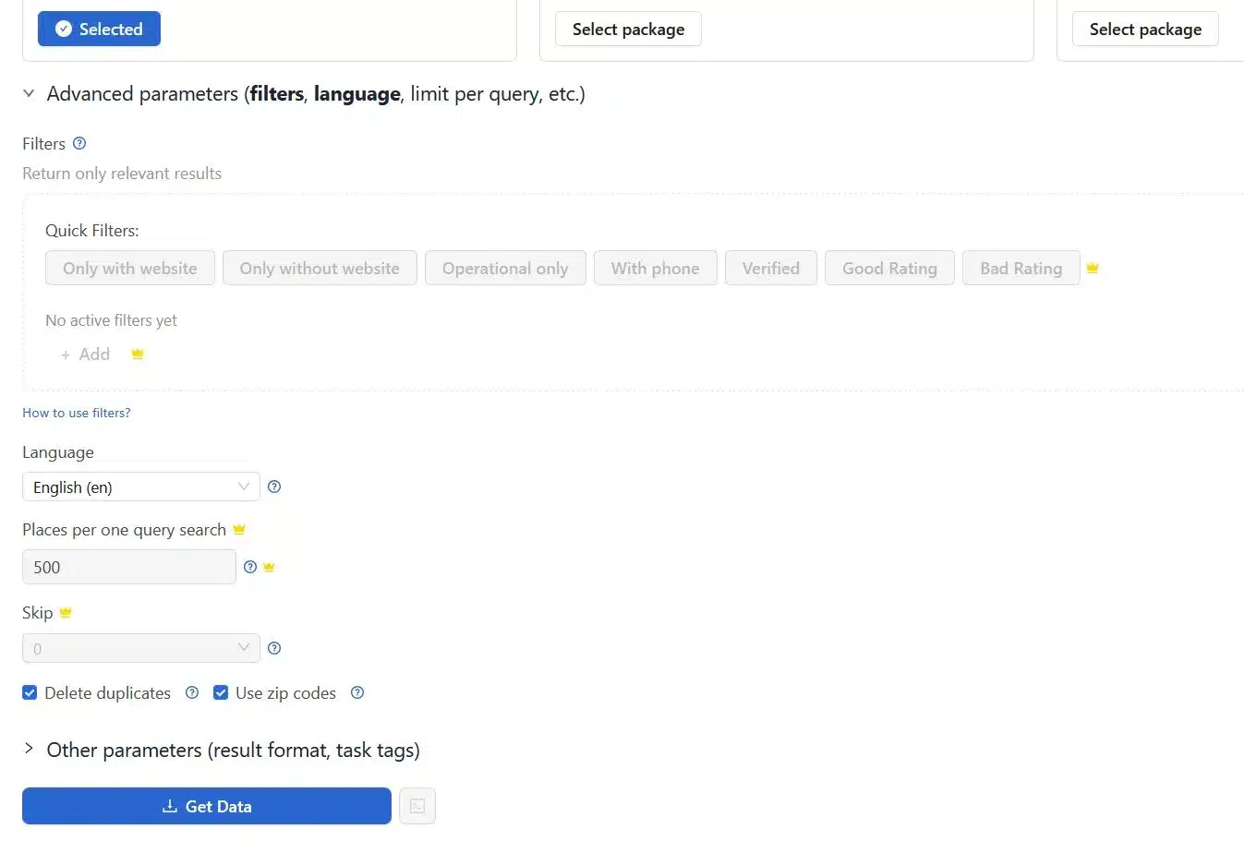Image resolution: width=1244 pixels, height=853 pixels.
Task: Uncheck the Use zip codes checkbox
Action: 221,692
